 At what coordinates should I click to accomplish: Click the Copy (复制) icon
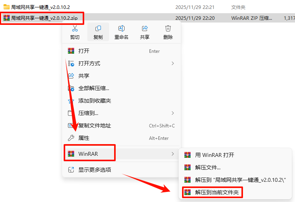98,28
